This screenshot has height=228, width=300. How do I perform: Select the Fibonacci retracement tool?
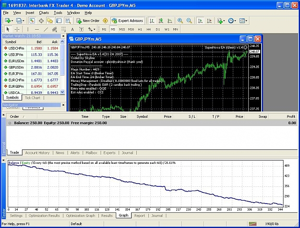[63, 29]
